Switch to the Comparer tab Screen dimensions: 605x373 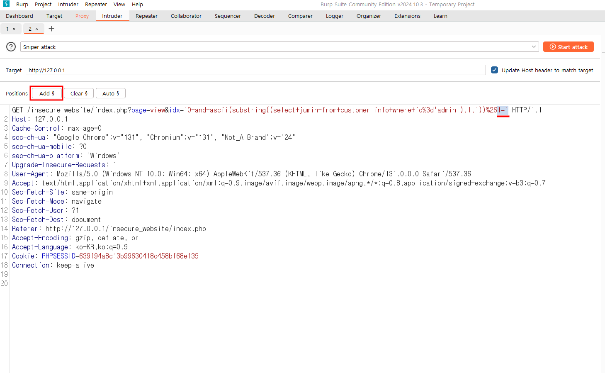click(x=300, y=16)
